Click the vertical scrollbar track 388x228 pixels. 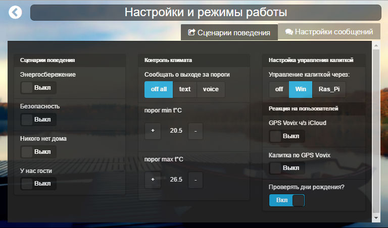point(376,131)
